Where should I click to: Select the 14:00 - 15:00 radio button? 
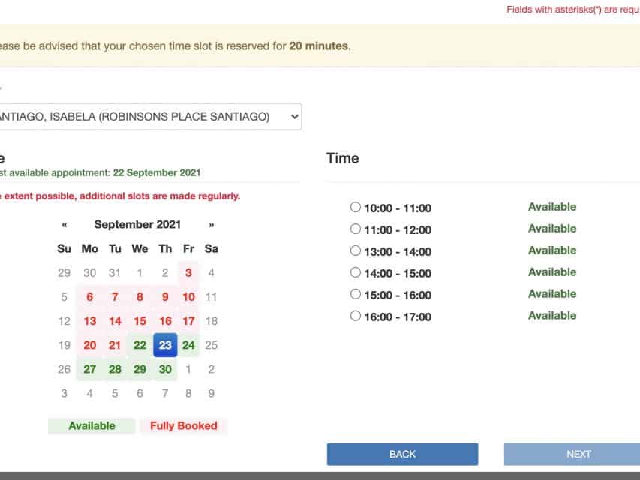(356, 273)
